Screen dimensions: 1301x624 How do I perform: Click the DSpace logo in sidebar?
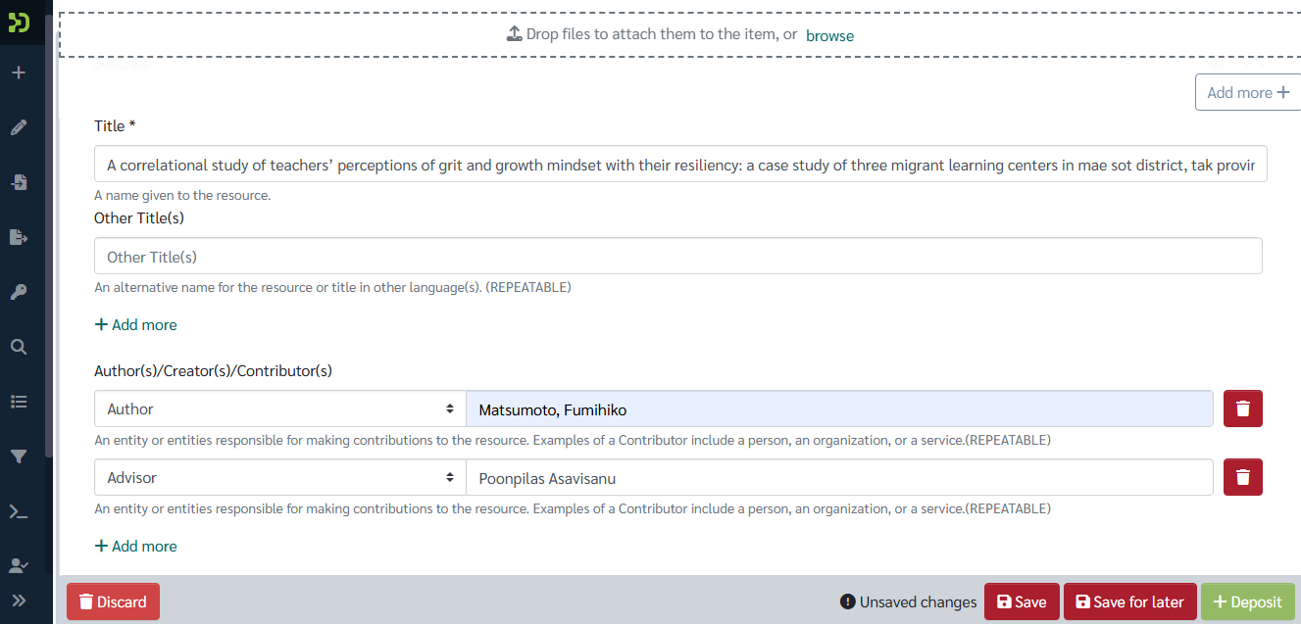click(x=19, y=22)
